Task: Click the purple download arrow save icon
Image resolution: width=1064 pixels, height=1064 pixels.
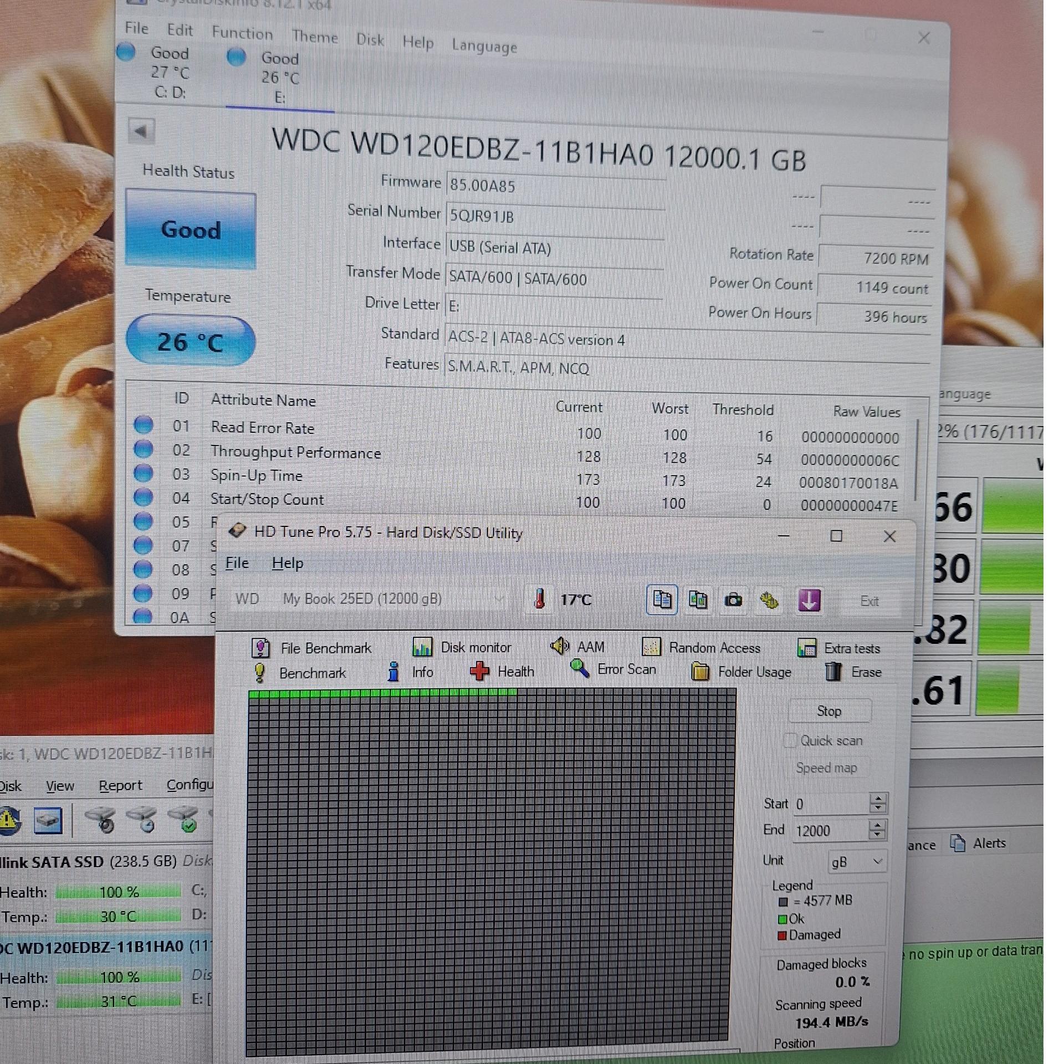Action: pos(809,600)
